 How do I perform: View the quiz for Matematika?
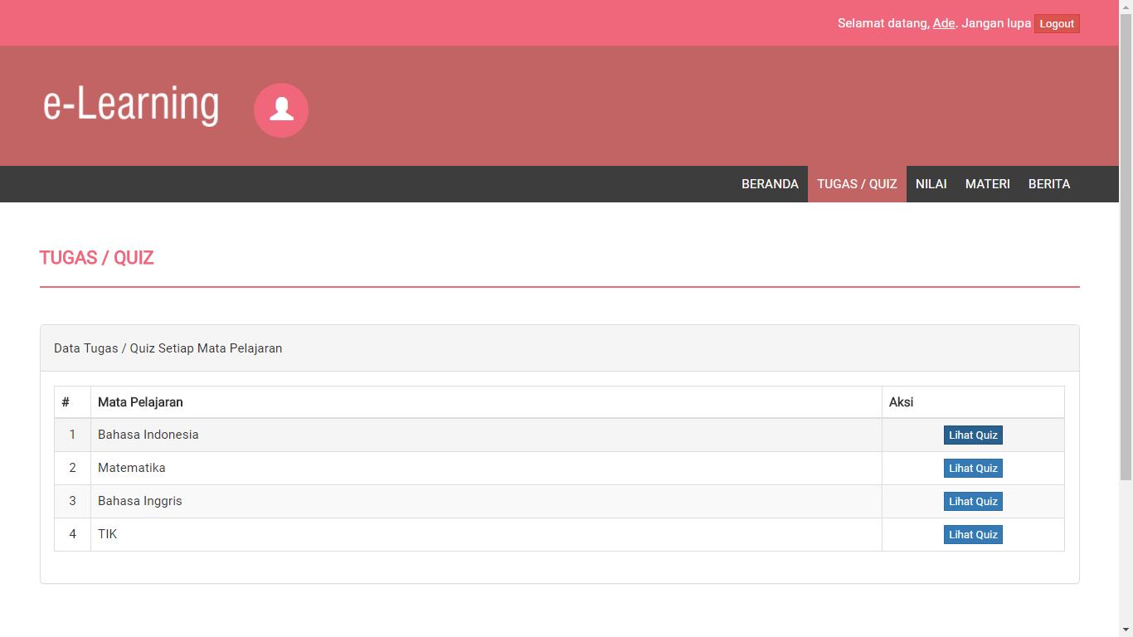tap(973, 469)
